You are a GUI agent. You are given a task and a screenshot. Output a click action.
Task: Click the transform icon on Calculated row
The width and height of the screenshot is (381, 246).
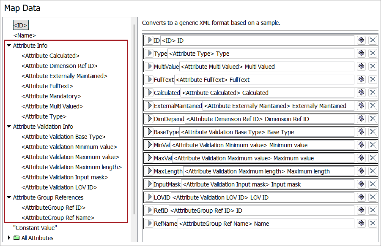(361, 92)
